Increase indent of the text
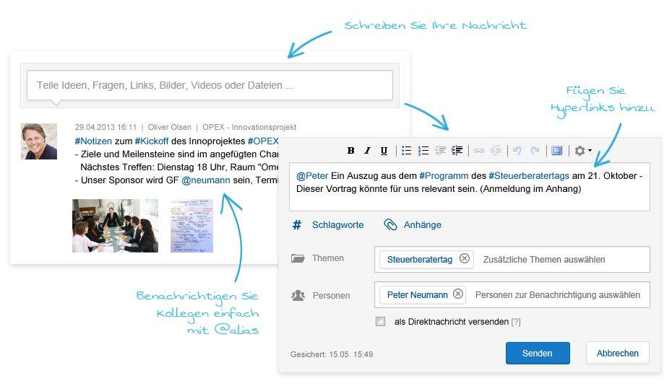The width and height of the screenshot is (672, 386). [x=457, y=151]
